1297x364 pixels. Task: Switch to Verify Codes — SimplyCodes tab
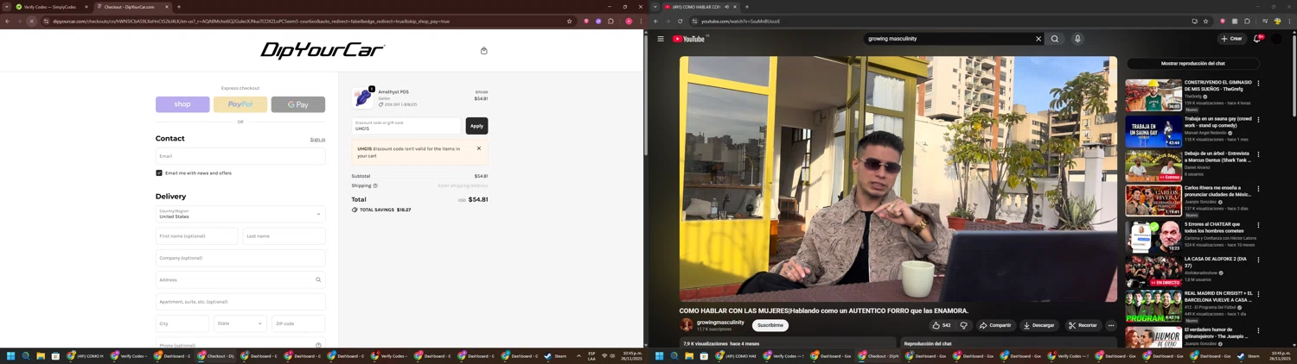51,7
